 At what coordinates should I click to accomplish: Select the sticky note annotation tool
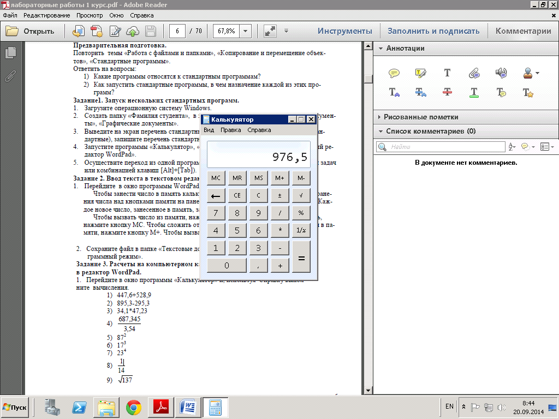click(394, 74)
